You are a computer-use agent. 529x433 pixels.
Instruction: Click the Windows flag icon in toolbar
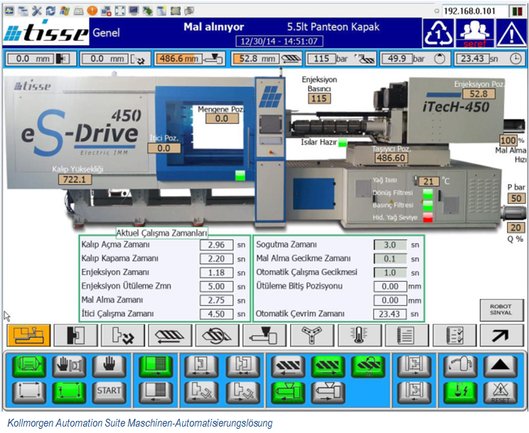pyautogui.click(x=65, y=11)
